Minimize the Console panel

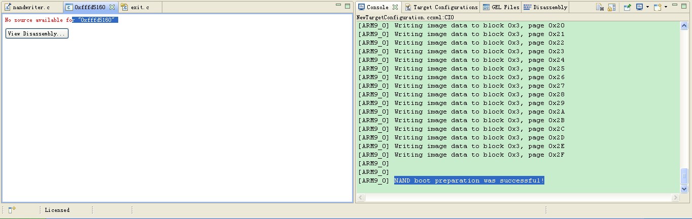pyautogui.click(x=675, y=5)
